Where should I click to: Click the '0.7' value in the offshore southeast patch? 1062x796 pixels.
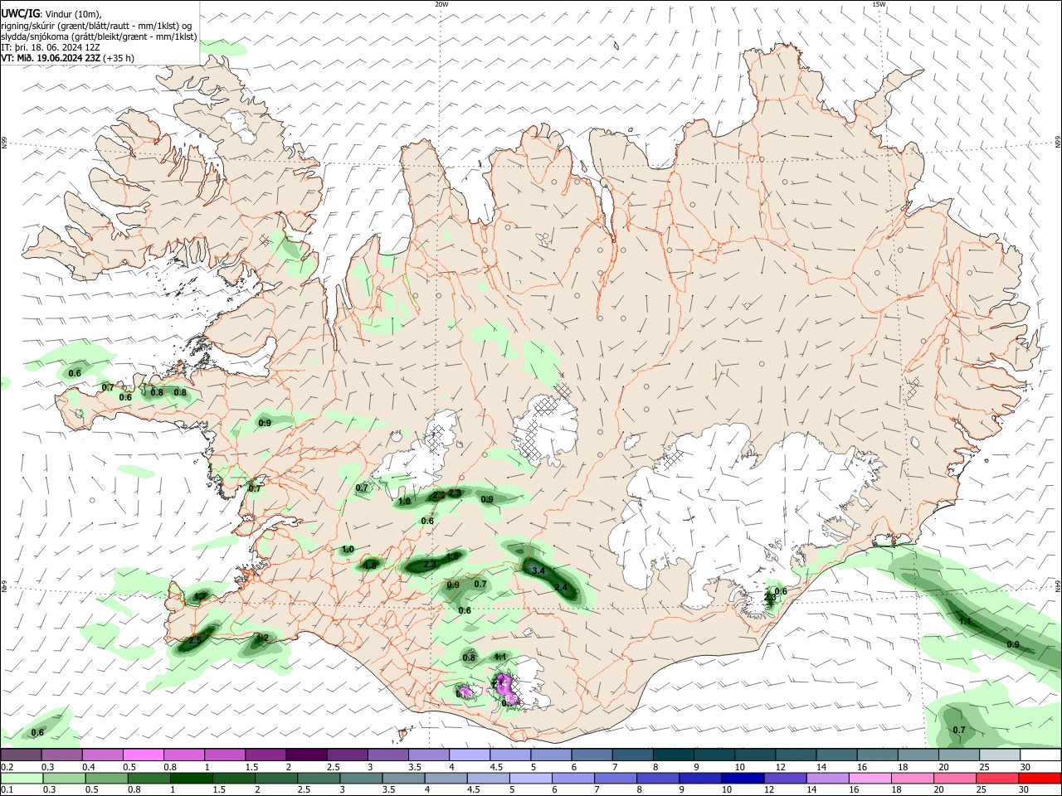tap(959, 730)
